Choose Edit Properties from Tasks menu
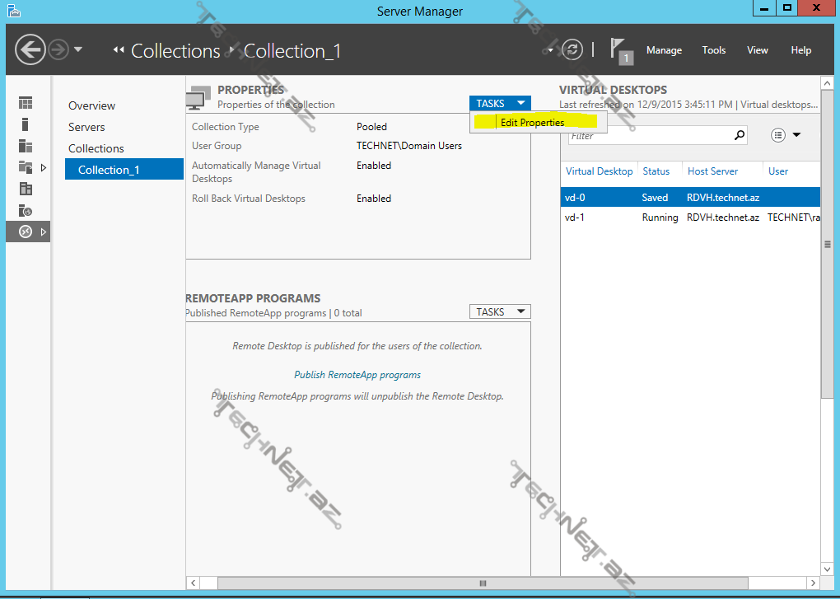 click(x=532, y=123)
